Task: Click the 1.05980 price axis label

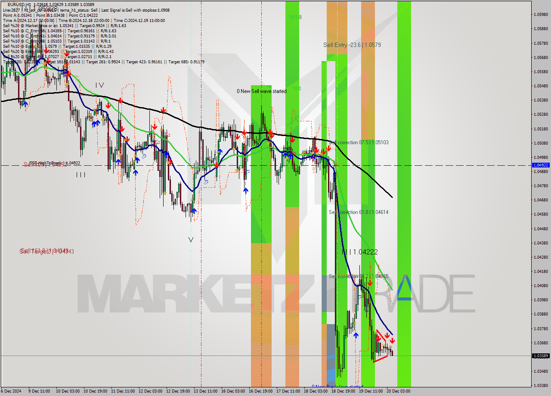Action: [541, 15]
